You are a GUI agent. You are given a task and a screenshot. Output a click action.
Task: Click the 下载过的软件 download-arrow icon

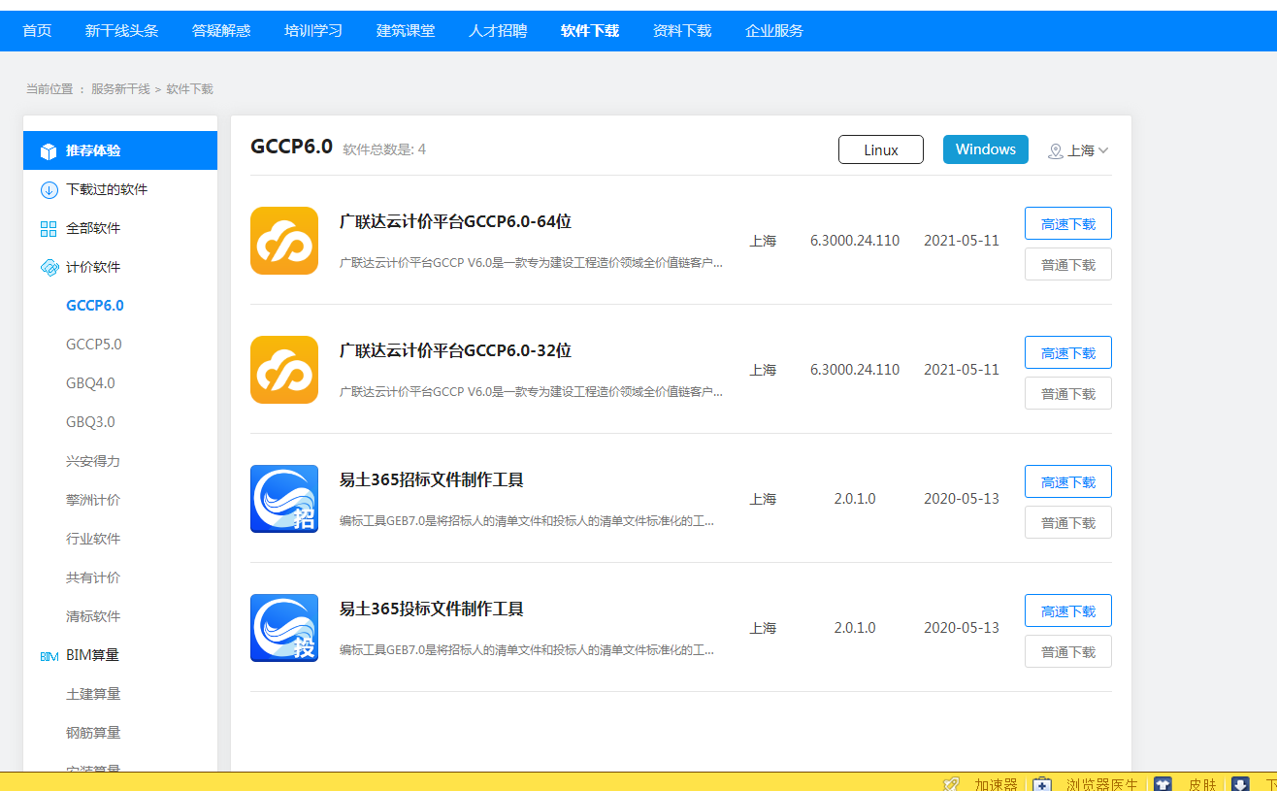coord(49,190)
